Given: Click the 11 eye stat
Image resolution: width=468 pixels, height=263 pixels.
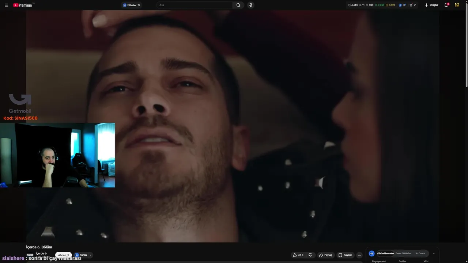Looking at the screenshot, I should click(362, 5).
